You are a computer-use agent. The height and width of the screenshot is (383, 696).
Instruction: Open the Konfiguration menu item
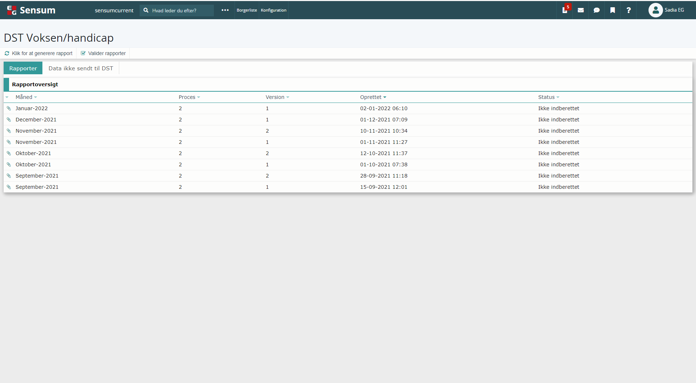(274, 10)
